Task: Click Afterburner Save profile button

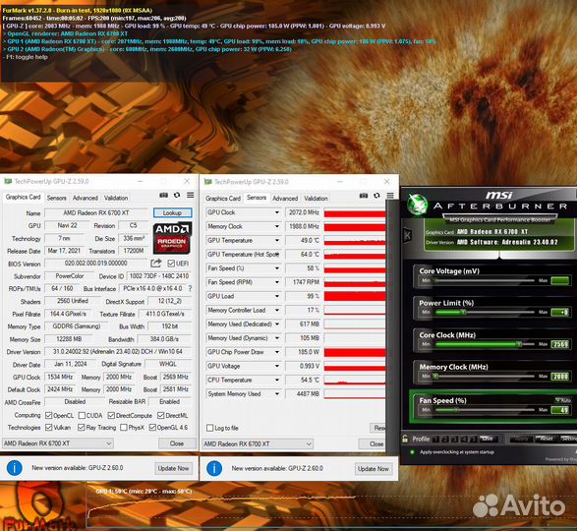Action: 488,439
